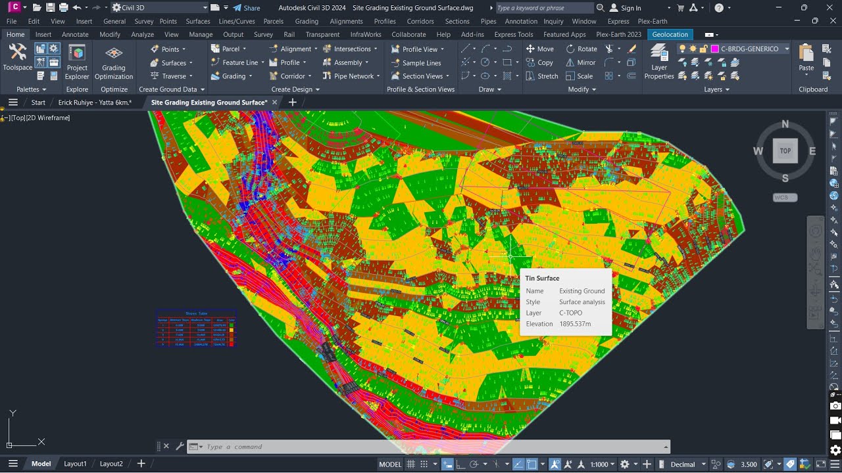842x473 pixels.
Task: Toggle layer on/off lightbulb icon
Action: tap(682, 49)
